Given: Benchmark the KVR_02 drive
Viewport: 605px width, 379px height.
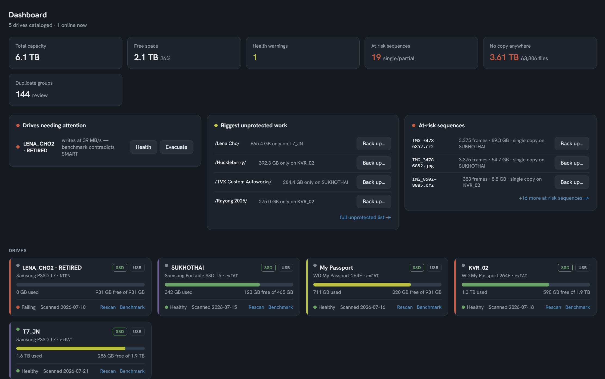Looking at the screenshot, I should click(x=578, y=307).
